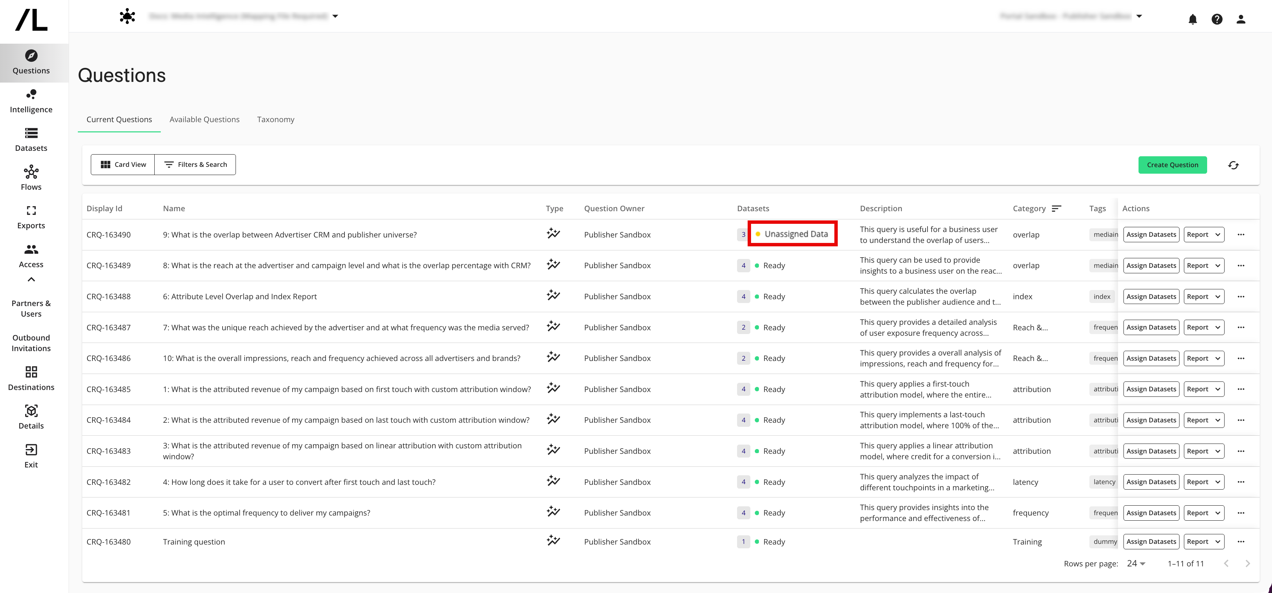Image resolution: width=1272 pixels, height=593 pixels.
Task: Open the actions menu for Training question
Action: [1241, 541]
